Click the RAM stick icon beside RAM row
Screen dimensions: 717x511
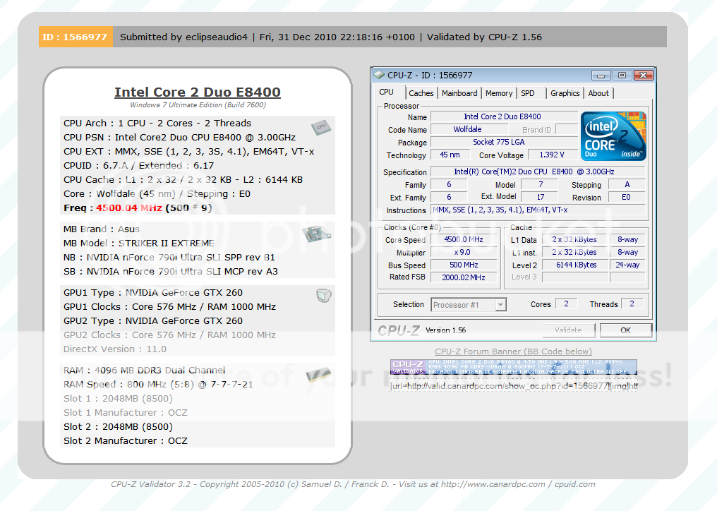319,375
